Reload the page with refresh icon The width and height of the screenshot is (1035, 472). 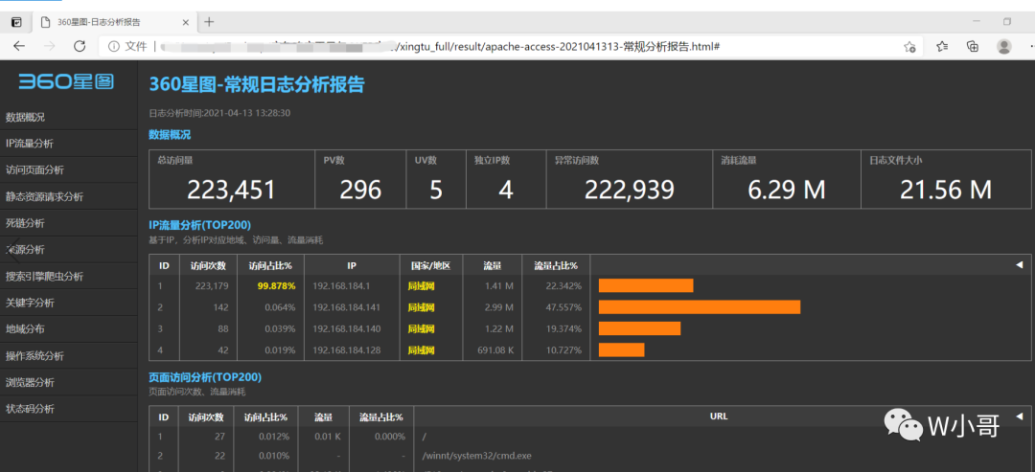[x=80, y=46]
